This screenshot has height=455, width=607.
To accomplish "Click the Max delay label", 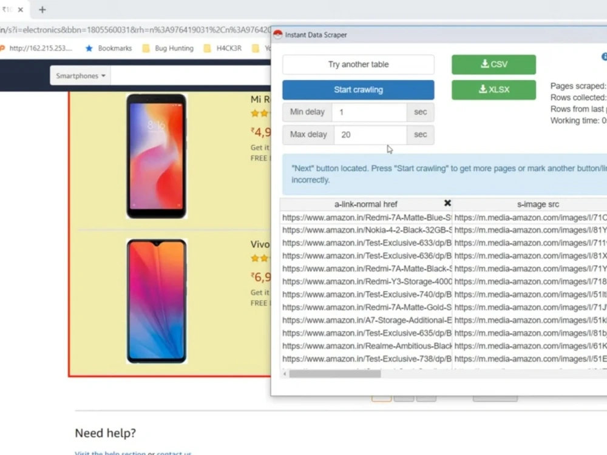I will (308, 135).
